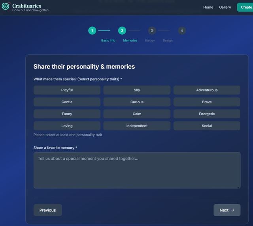Choose the Funny trait
253x226 pixels.
click(67, 114)
